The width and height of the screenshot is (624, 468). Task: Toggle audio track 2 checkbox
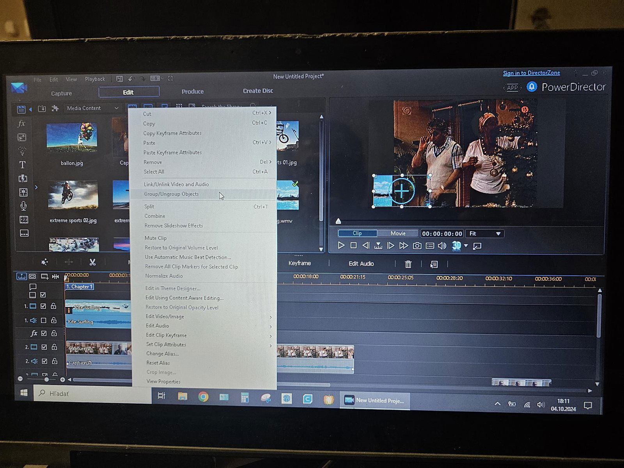pyautogui.click(x=44, y=361)
